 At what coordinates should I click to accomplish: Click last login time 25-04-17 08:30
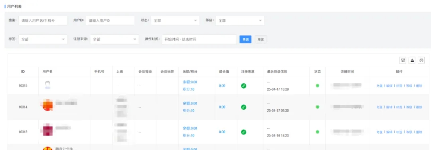278,111
